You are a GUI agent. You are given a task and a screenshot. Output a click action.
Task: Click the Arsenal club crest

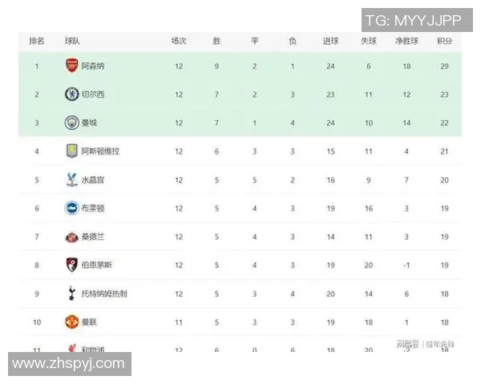(71, 66)
